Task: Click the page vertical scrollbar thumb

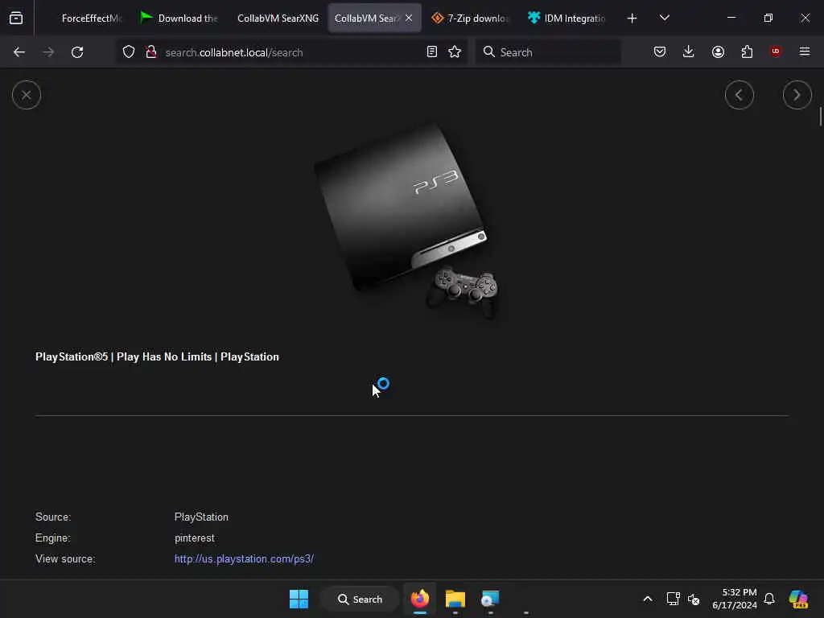Action: [x=820, y=116]
